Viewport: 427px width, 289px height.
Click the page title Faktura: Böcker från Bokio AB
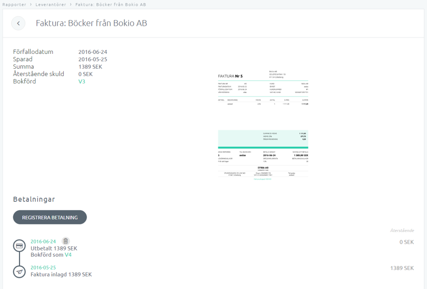point(91,23)
